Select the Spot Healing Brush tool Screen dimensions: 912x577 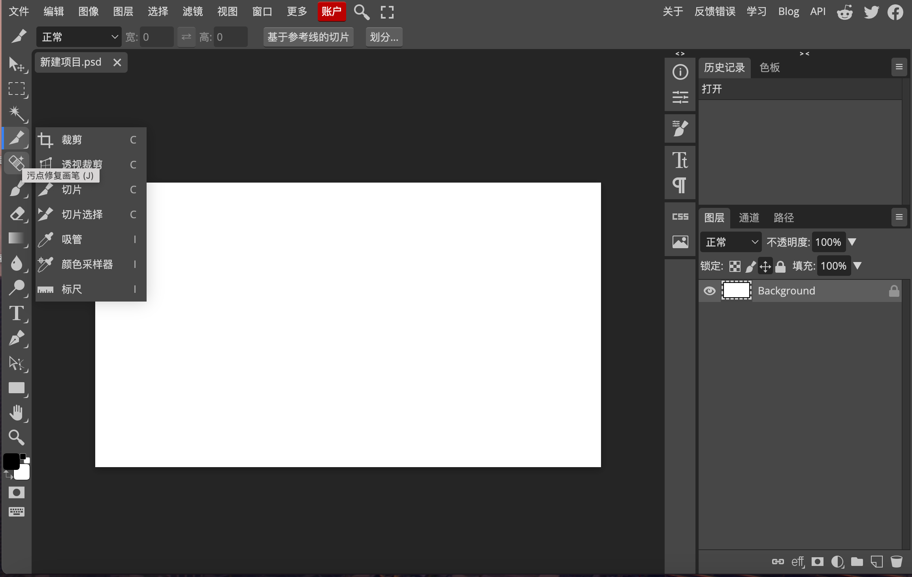(17, 162)
